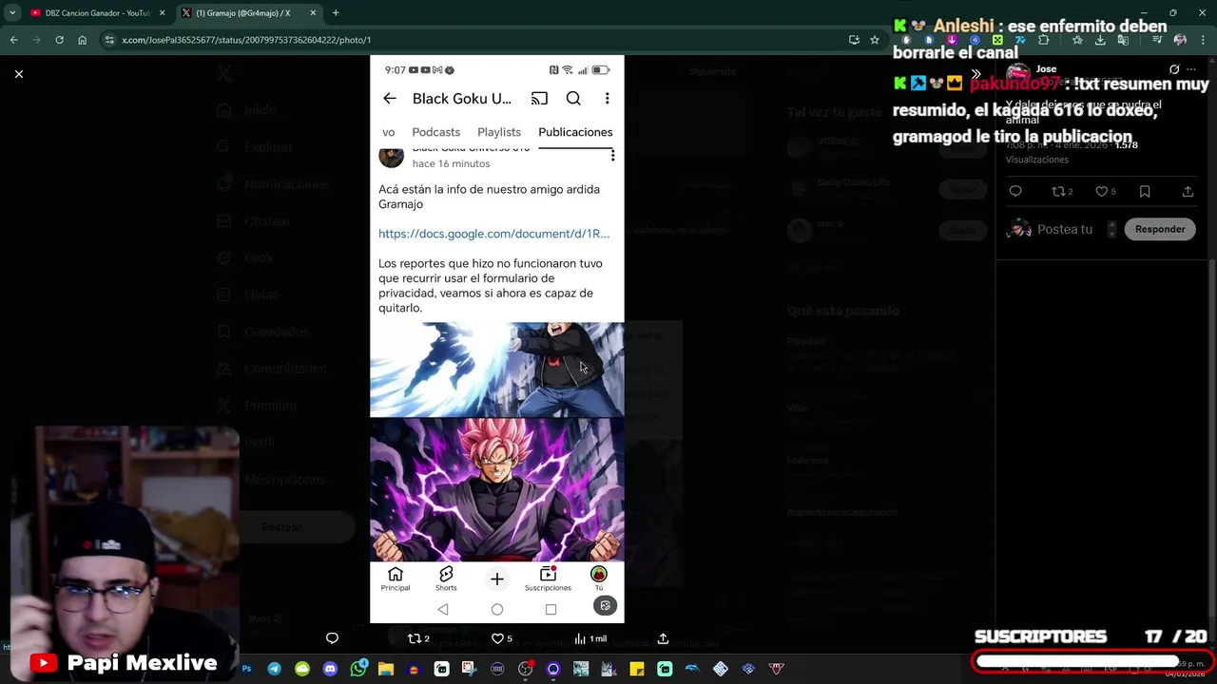Close the photo viewer with the X
The width and height of the screenshot is (1217, 684).
[x=18, y=73]
